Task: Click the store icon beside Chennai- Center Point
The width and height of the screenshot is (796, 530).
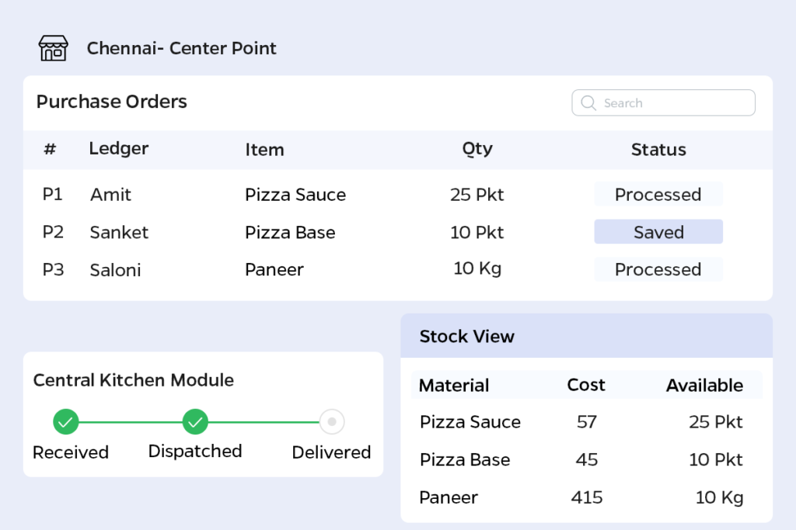Action: click(54, 48)
